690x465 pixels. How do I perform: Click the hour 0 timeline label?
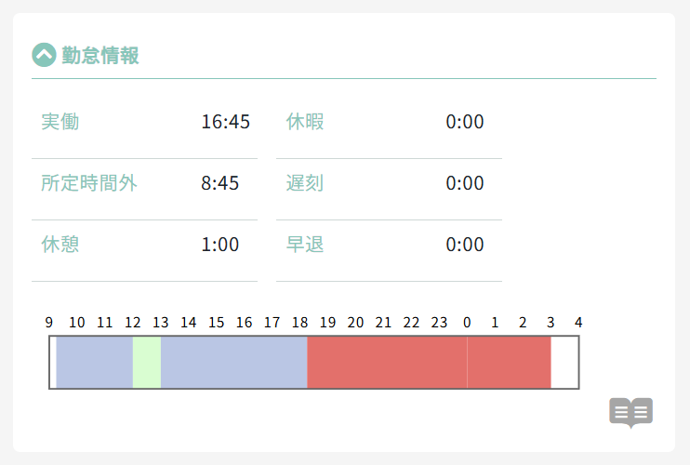pos(467,323)
